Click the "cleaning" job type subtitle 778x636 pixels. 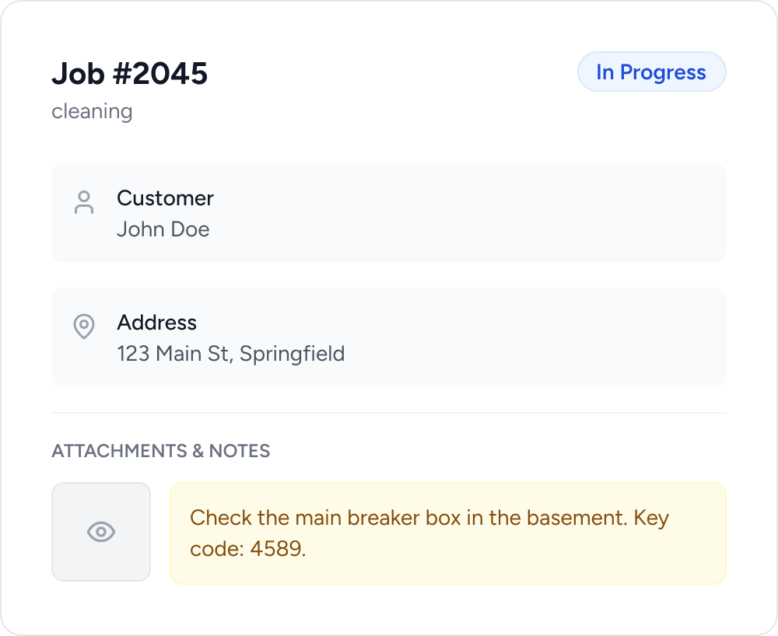[x=92, y=111]
